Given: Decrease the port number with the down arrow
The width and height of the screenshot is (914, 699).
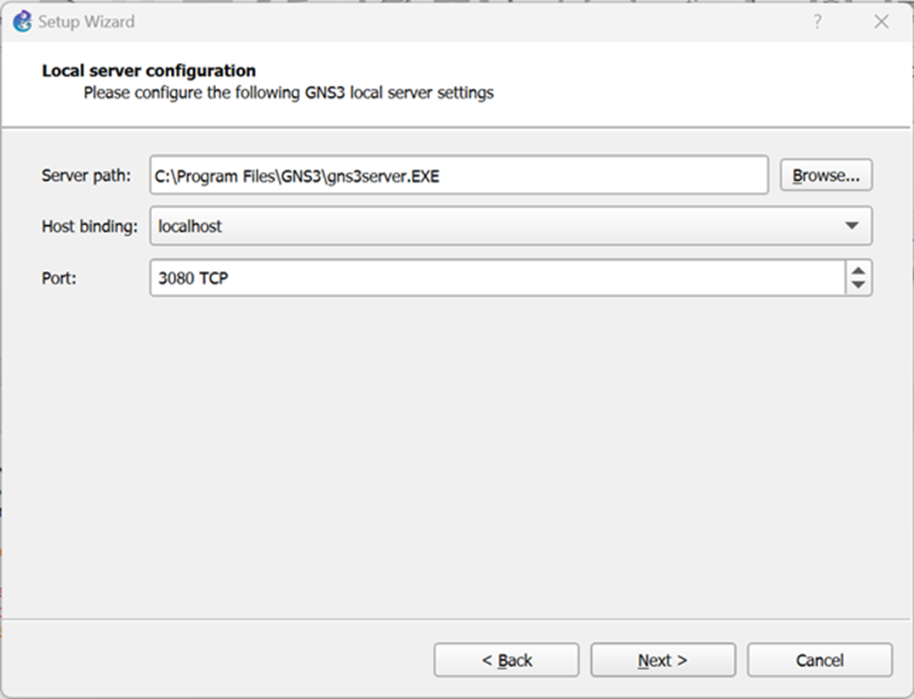Looking at the screenshot, I should 858,285.
